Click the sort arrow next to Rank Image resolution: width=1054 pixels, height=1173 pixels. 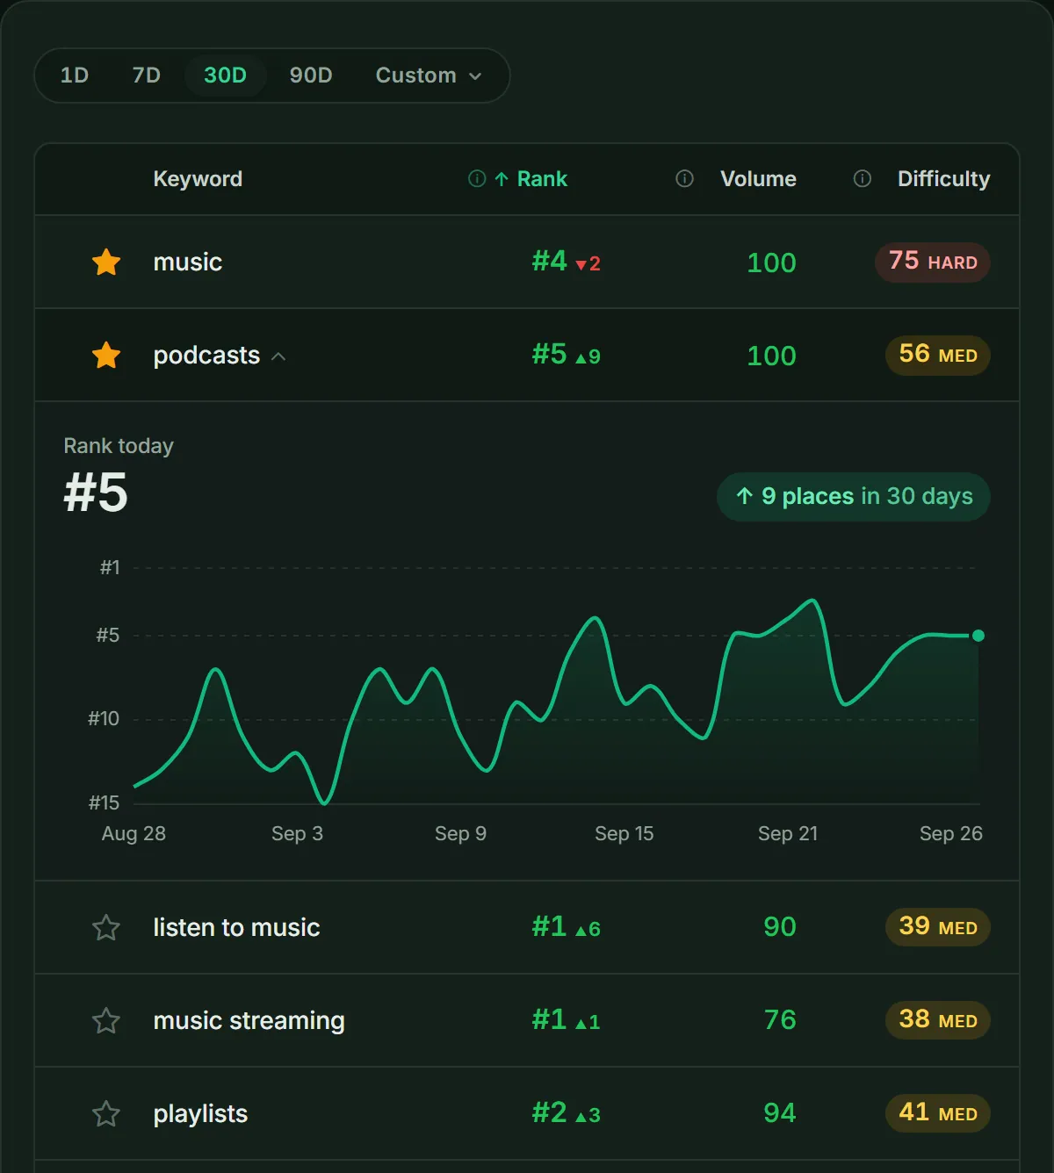pyautogui.click(x=502, y=179)
